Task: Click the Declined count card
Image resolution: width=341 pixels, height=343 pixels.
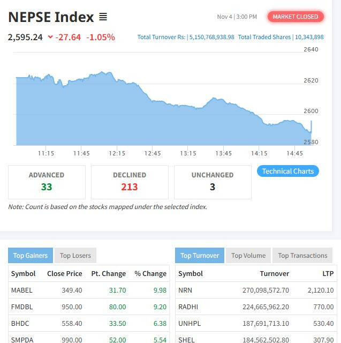Action: click(x=130, y=182)
